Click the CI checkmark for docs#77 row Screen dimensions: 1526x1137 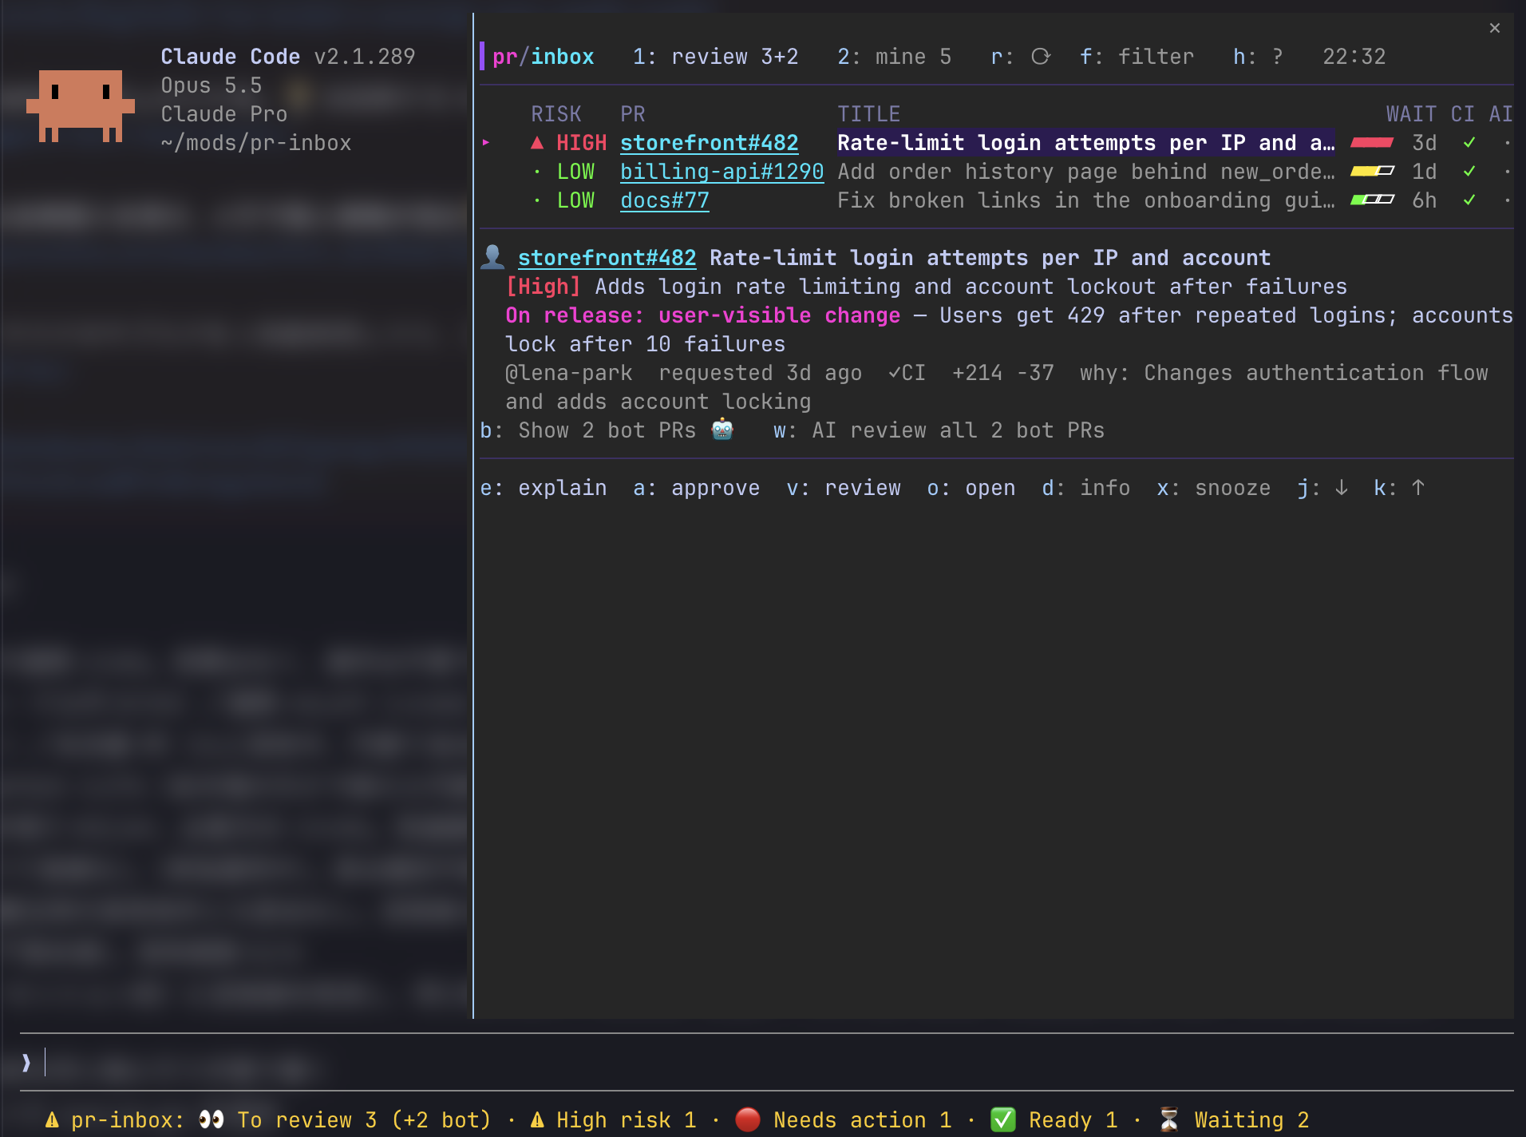click(1469, 200)
